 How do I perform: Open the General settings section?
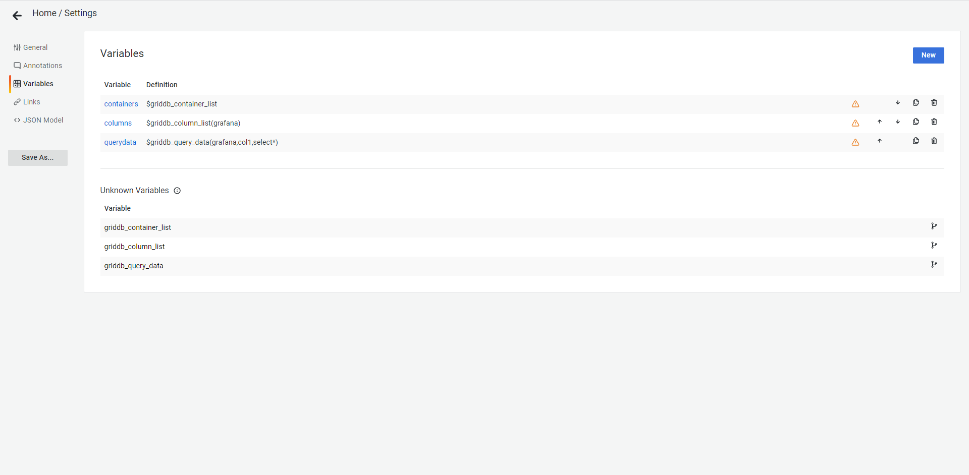pos(35,47)
